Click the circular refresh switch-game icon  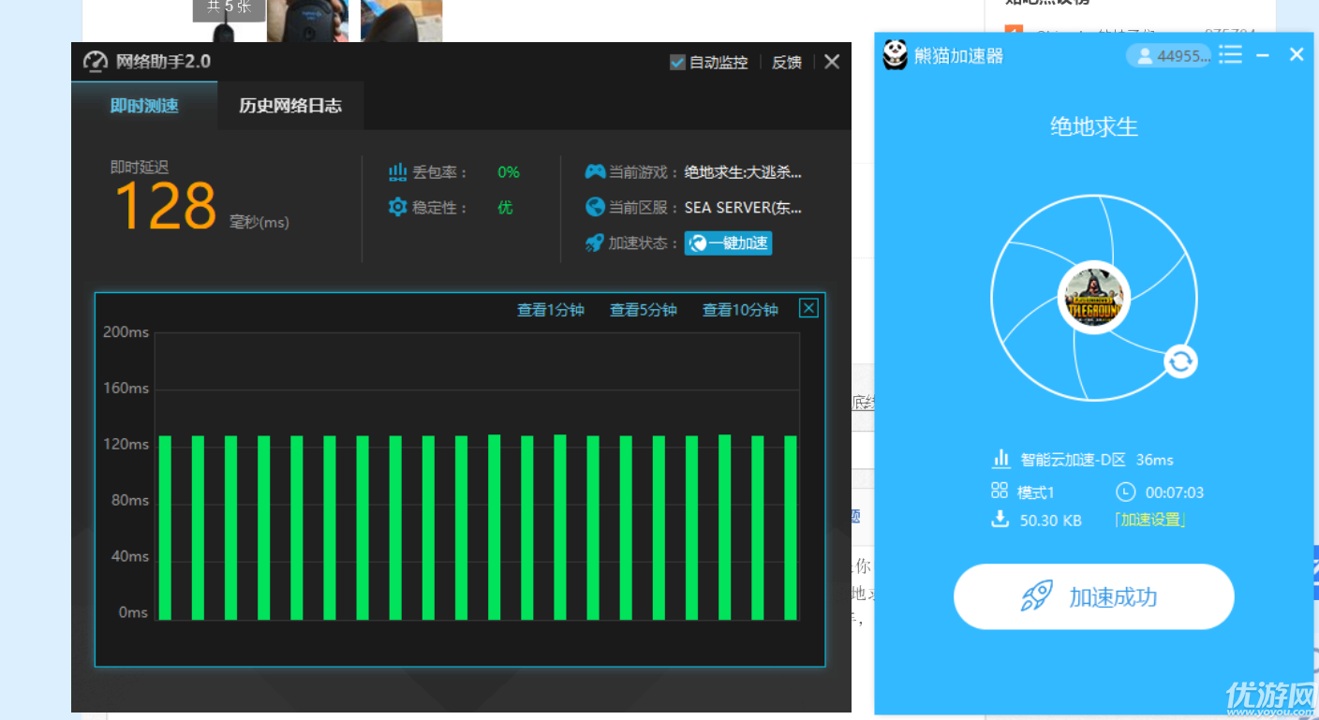1180,361
